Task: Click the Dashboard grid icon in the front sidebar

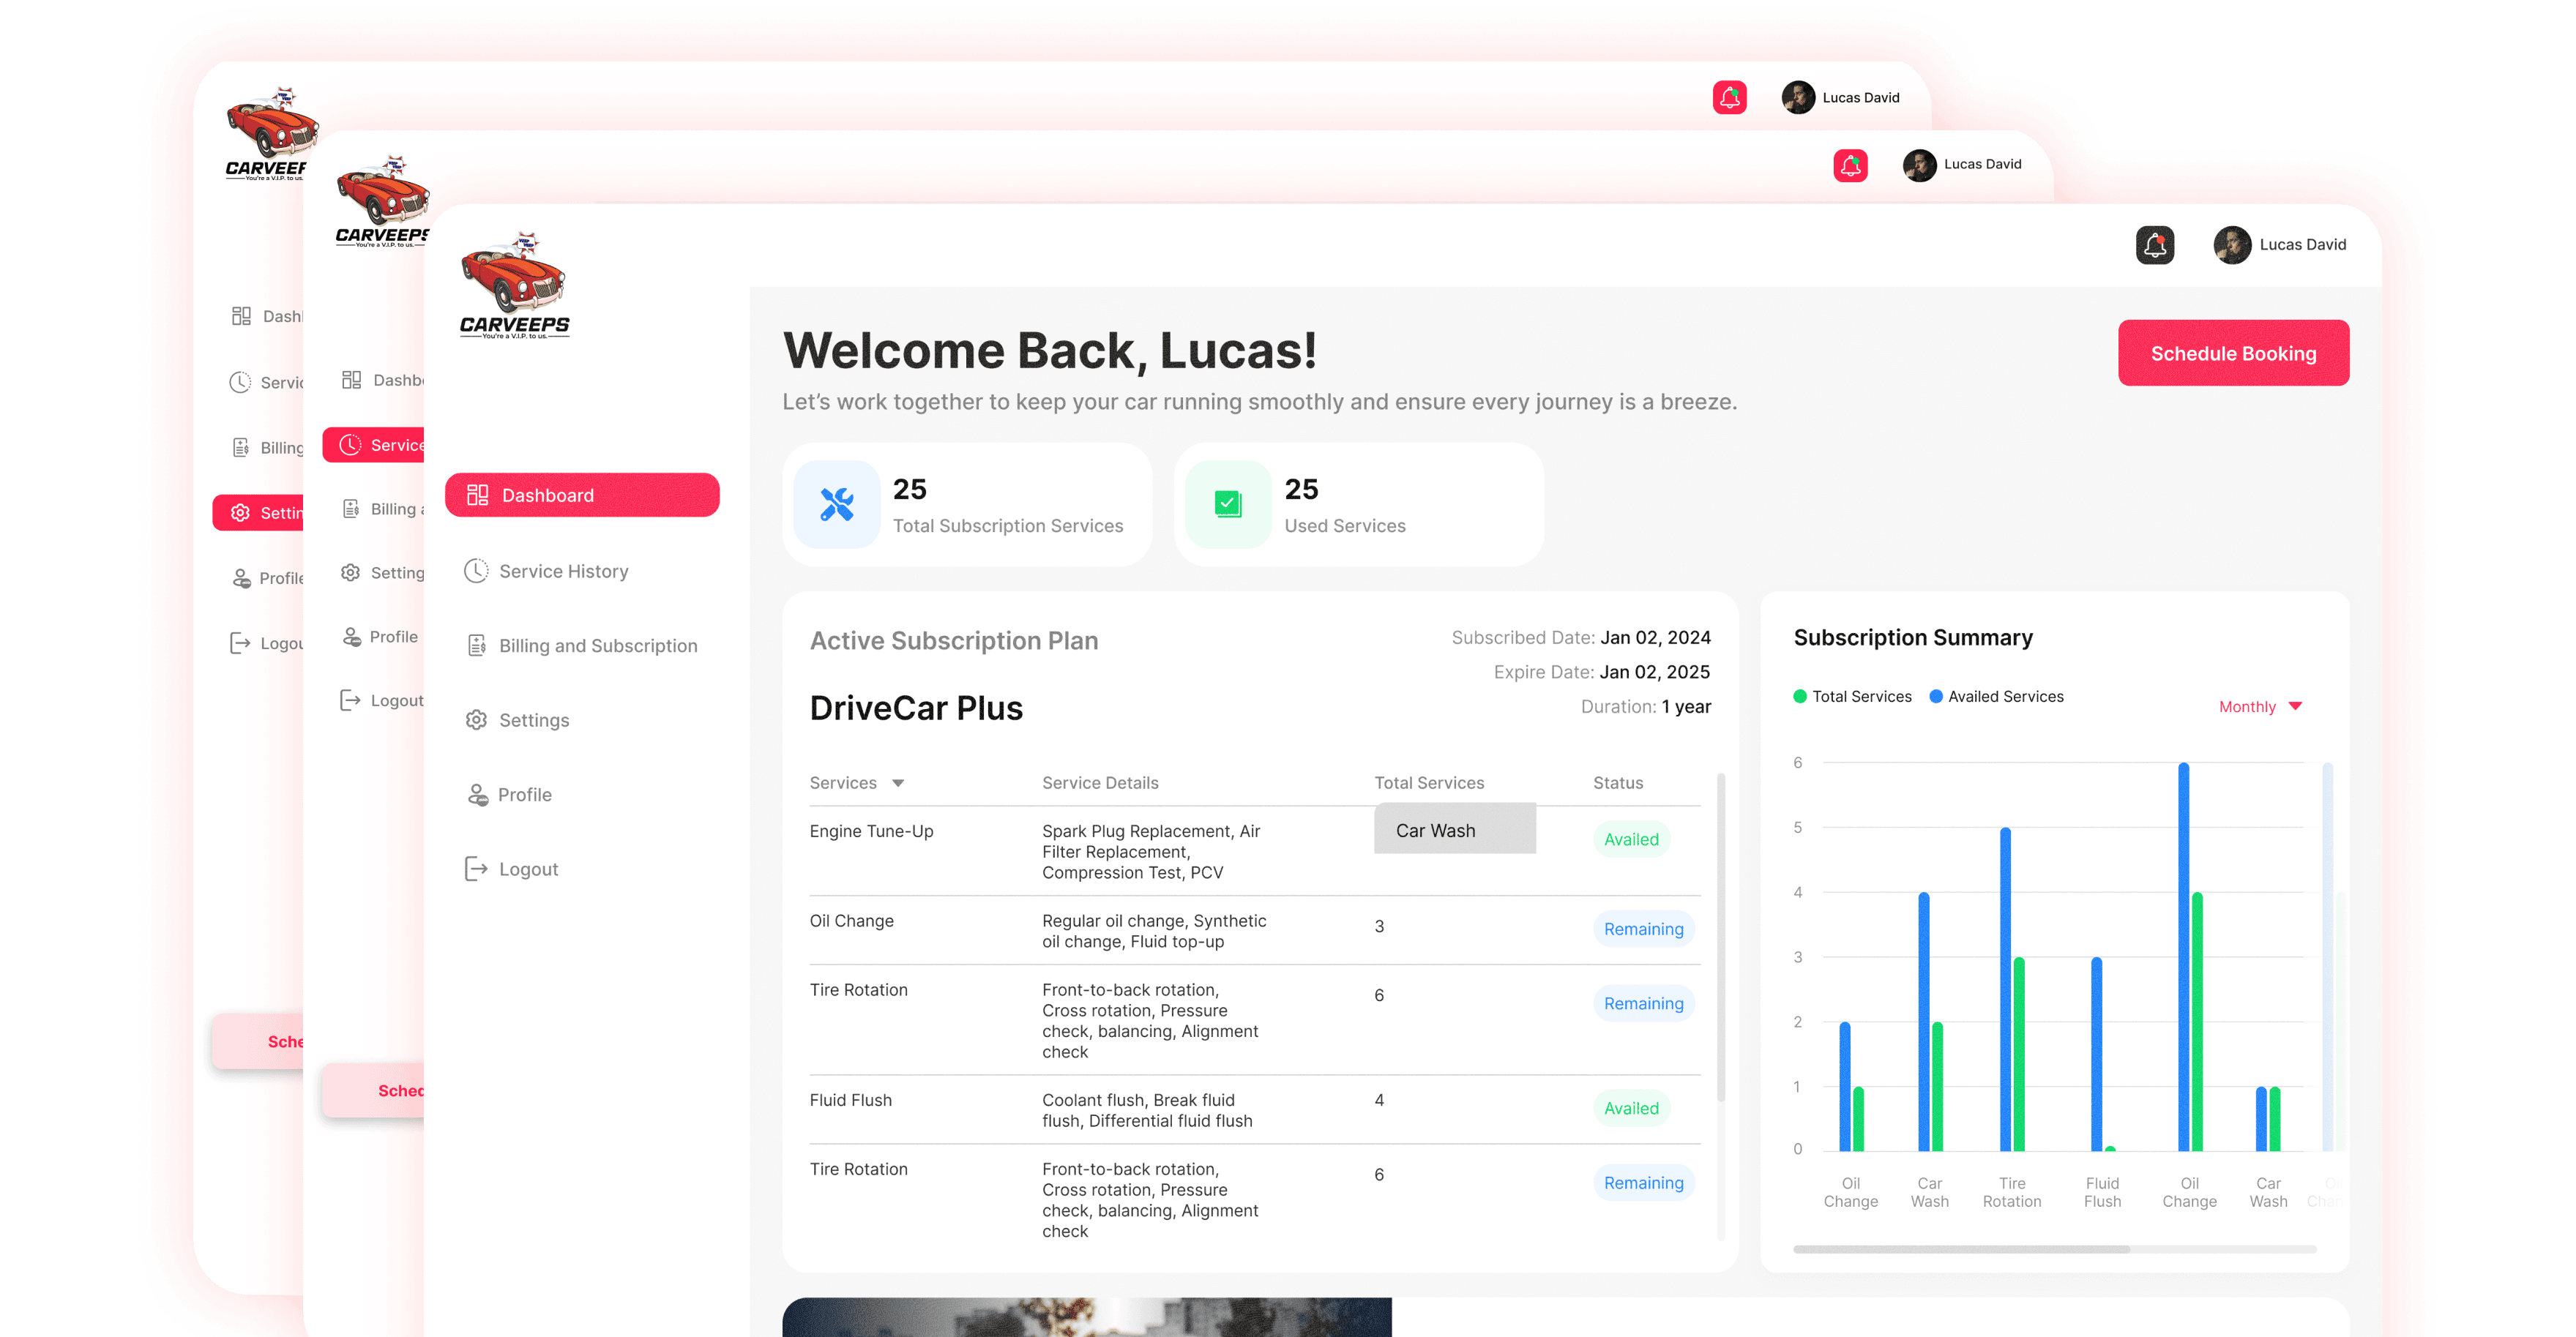Action: click(477, 495)
